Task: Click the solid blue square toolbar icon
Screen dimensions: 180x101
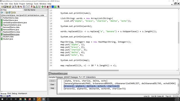Action: point(53,7)
